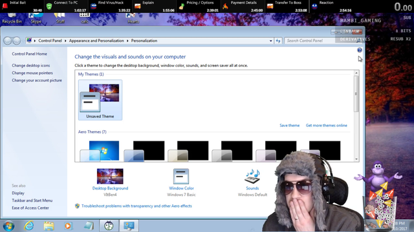Open the Hearts desktop shortcut
This screenshot has width=414, height=232.
133,19
